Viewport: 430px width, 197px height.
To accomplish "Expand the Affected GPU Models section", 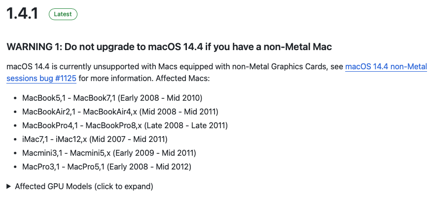I will pos(84,186).
